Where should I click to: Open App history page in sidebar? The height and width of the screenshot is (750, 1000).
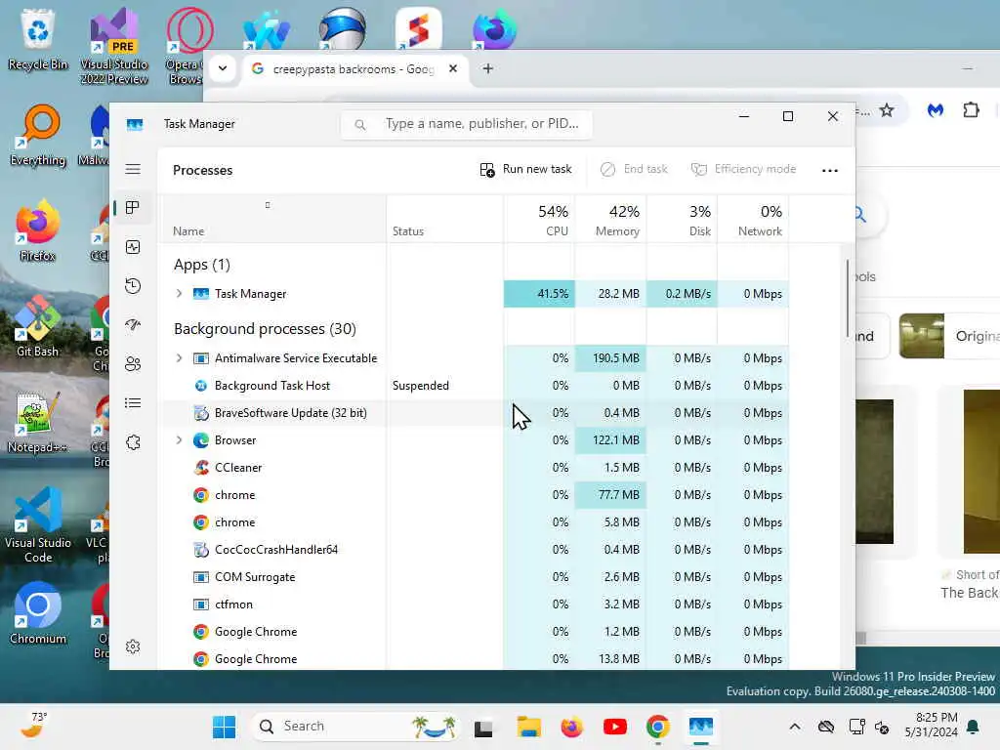click(x=133, y=286)
